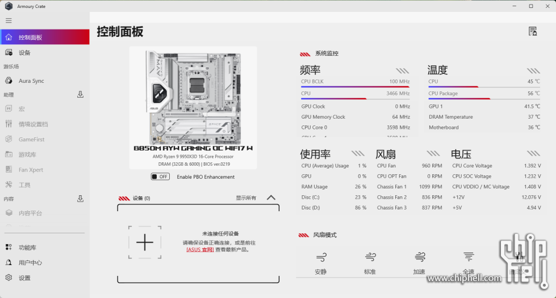Click the B850M motherboard image

pos(193,96)
